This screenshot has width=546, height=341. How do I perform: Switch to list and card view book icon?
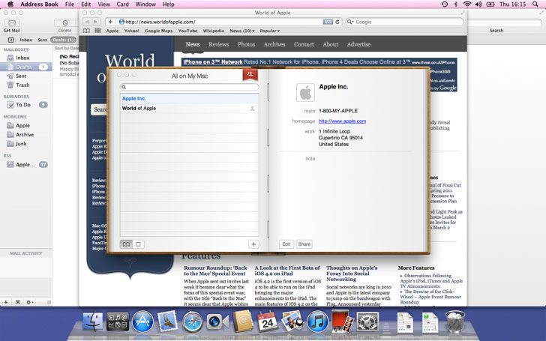pos(126,244)
